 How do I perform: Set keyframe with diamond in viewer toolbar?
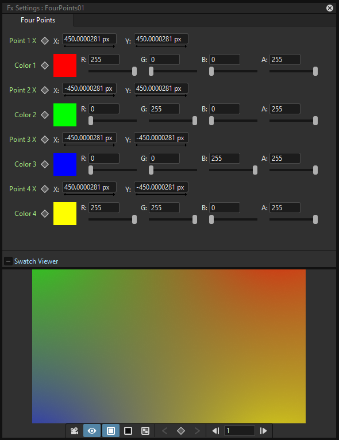(181, 431)
